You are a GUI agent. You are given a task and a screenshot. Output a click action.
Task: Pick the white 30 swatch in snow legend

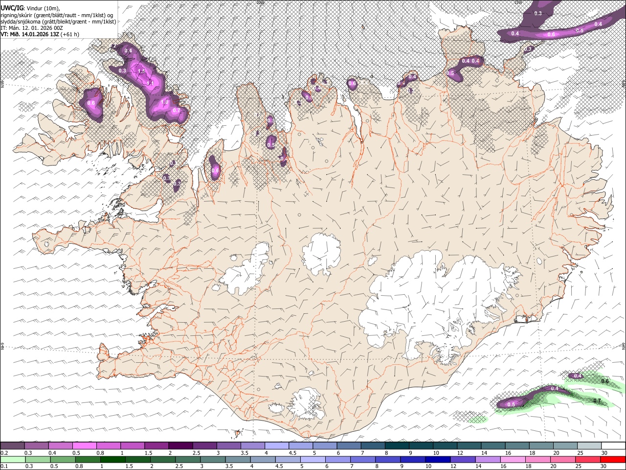[x=612, y=446]
